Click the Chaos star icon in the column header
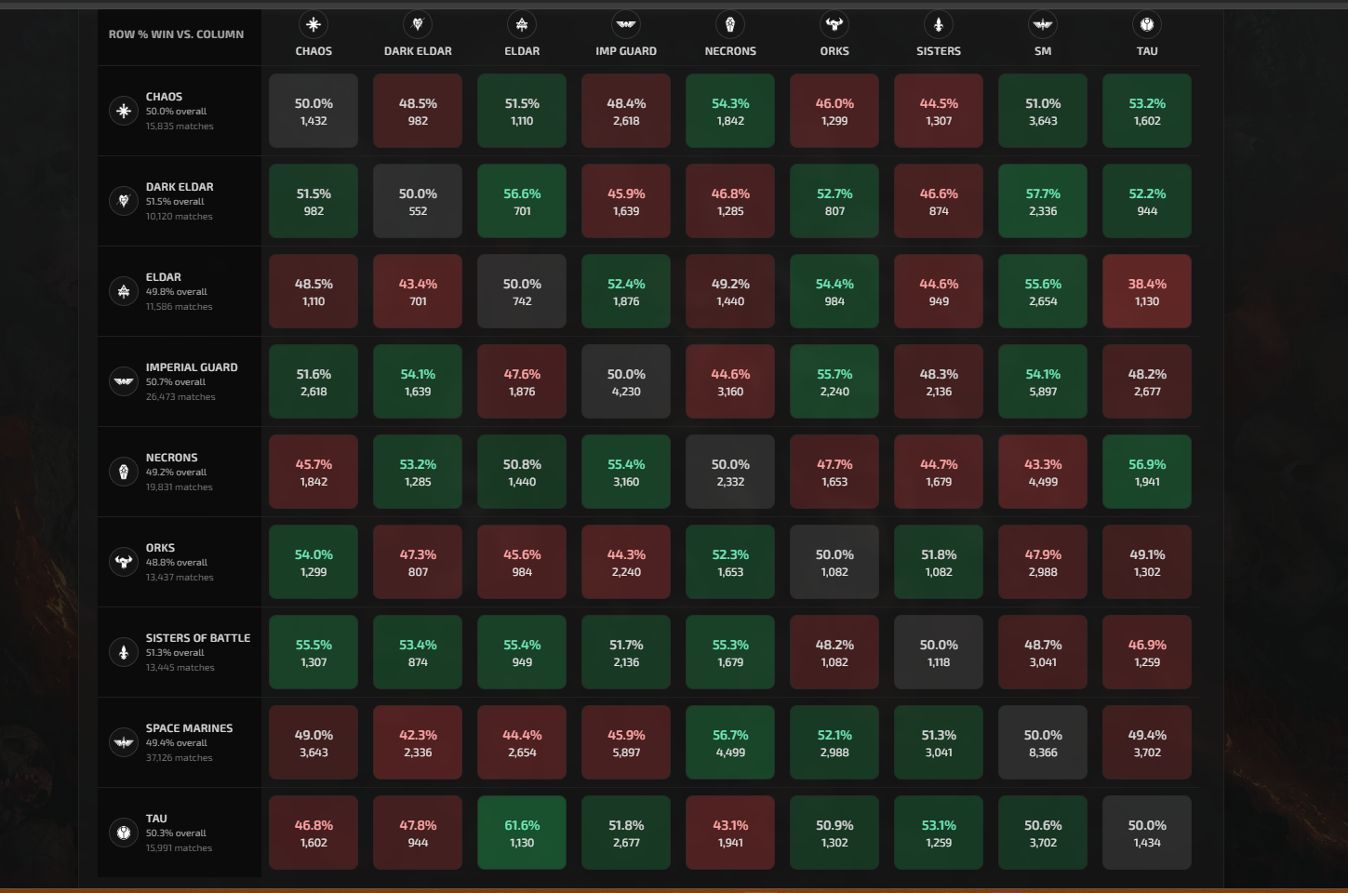Image resolution: width=1348 pixels, height=893 pixels. tap(314, 24)
